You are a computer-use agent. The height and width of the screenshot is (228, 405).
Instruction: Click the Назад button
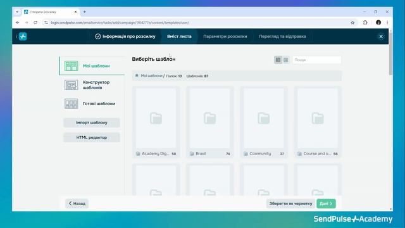click(77, 203)
